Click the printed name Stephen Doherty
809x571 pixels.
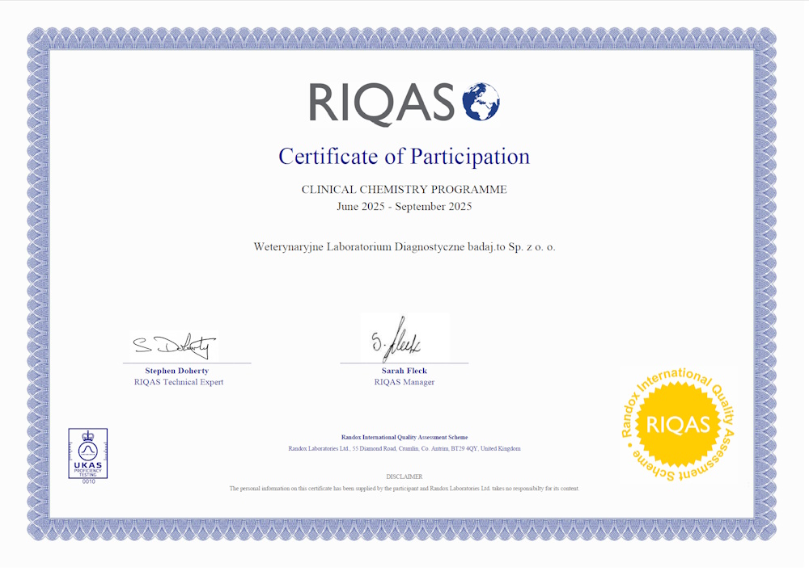click(176, 371)
